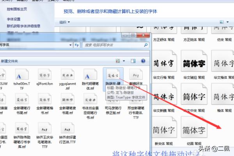Select the xjlFont.fon file icon
Viewport: 234px width, 156px height.
(44, 74)
